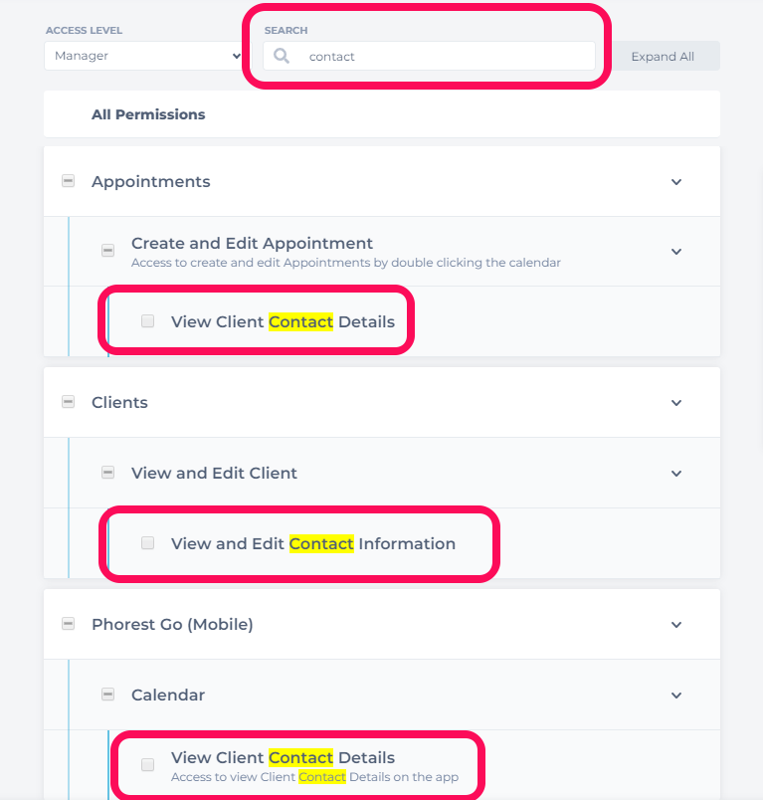This screenshot has height=800, width=763.
Task: Collapse Create and Edit Appointment minus icon
Action: tap(107, 251)
